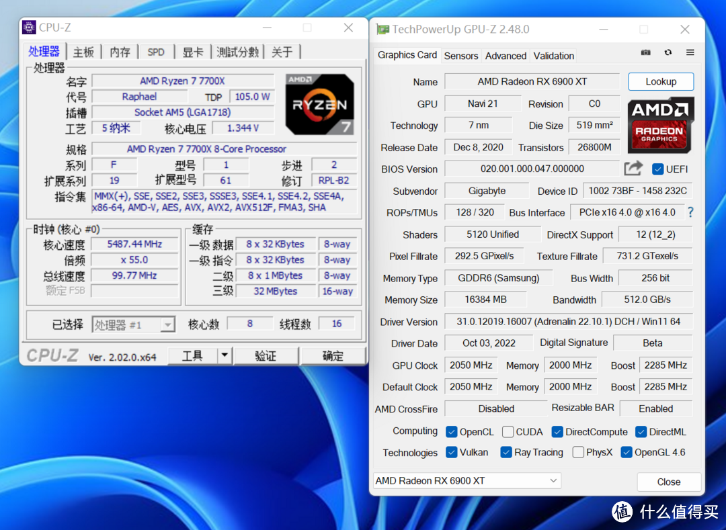Toggle the UEFI checkbox
The height and width of the screenshot is (530, 726).
point(657,169)
